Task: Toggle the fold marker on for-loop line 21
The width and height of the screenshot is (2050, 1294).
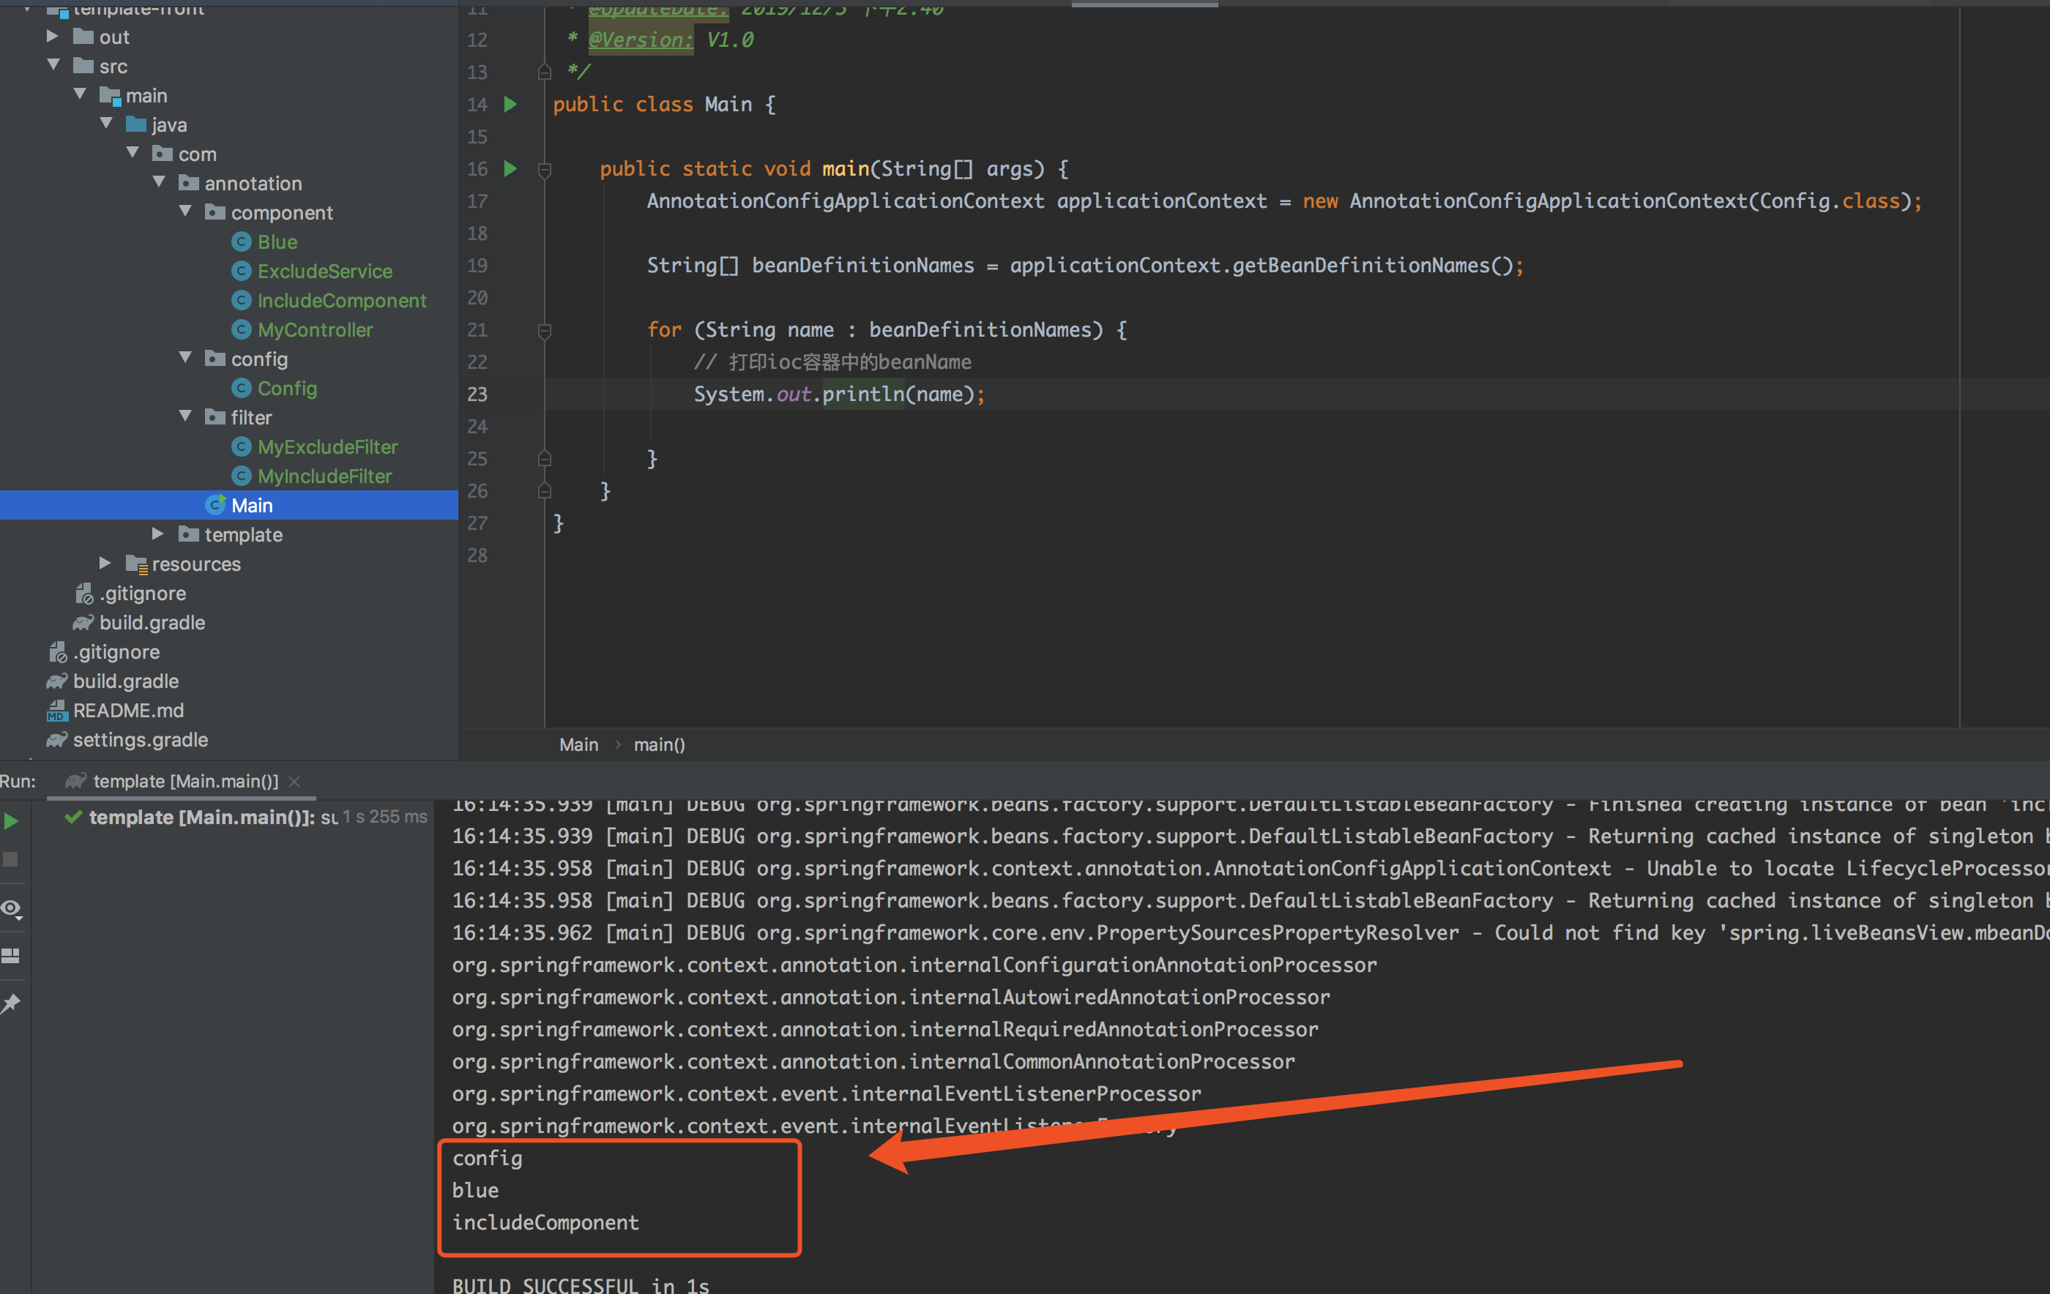Action: tap(545, 330)
